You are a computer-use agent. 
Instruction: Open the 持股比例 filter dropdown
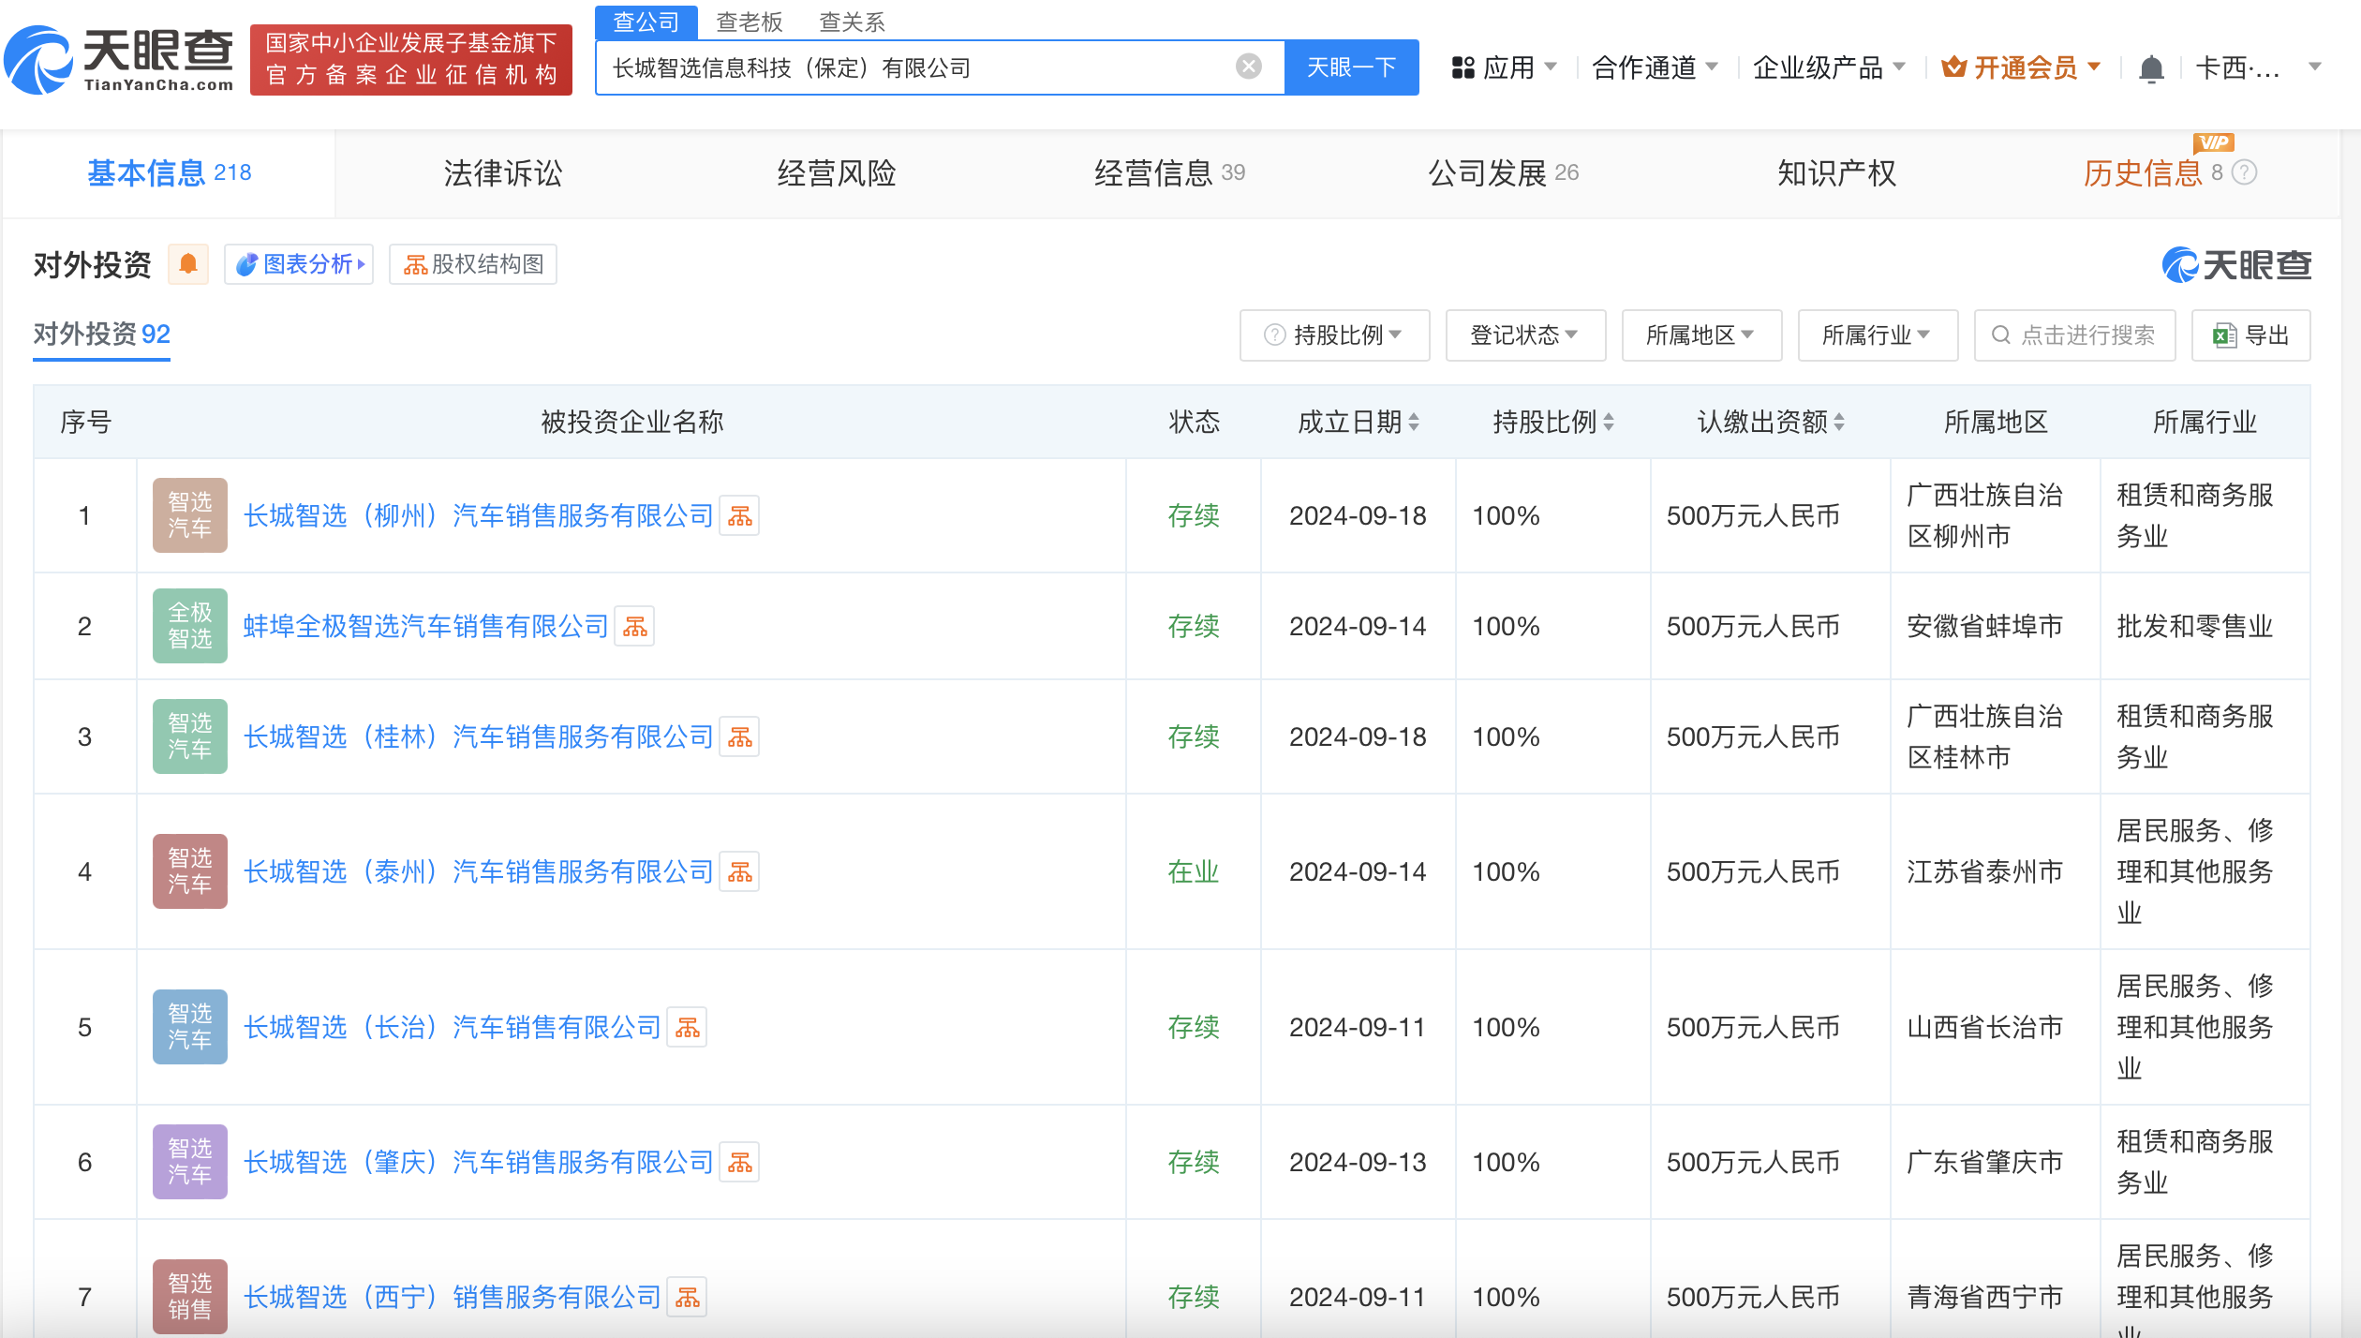click(x=1334, y=334)
